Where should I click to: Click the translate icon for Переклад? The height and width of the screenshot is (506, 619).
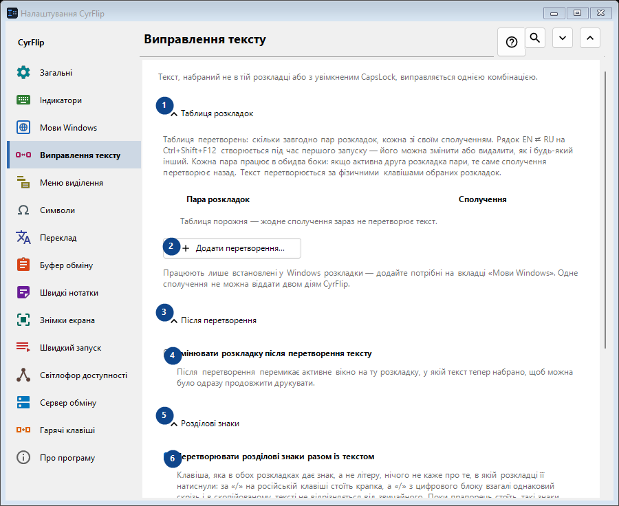[23, 238]
